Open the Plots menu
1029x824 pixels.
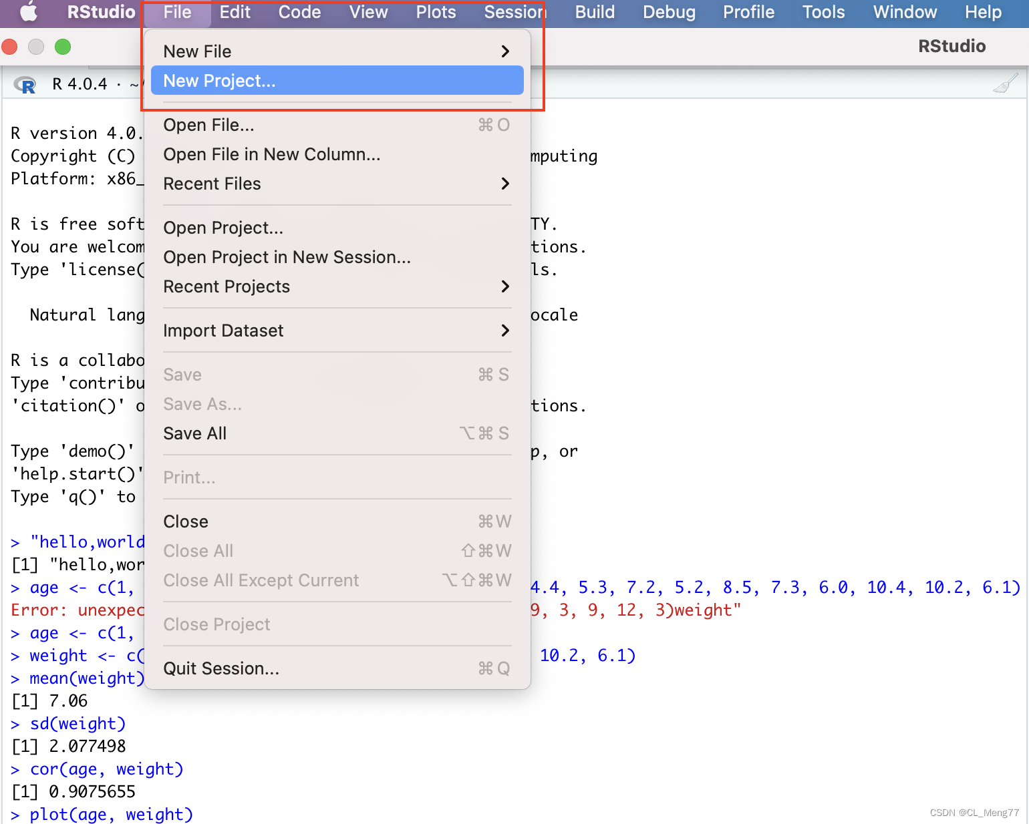pyautogui.click(x=436, y=12)
